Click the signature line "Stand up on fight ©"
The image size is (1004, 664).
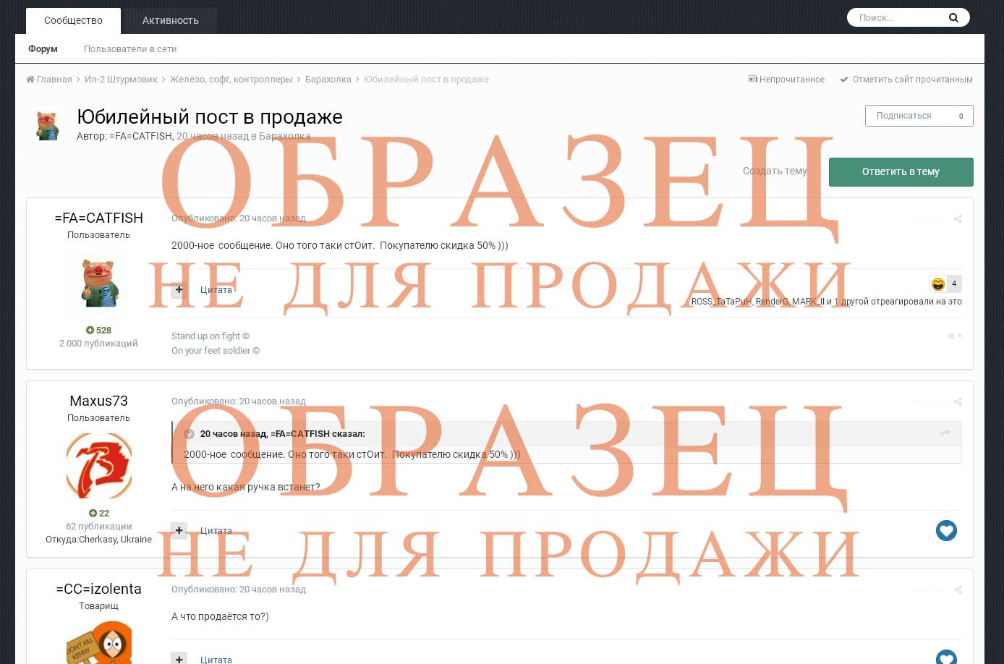point(210,336)
